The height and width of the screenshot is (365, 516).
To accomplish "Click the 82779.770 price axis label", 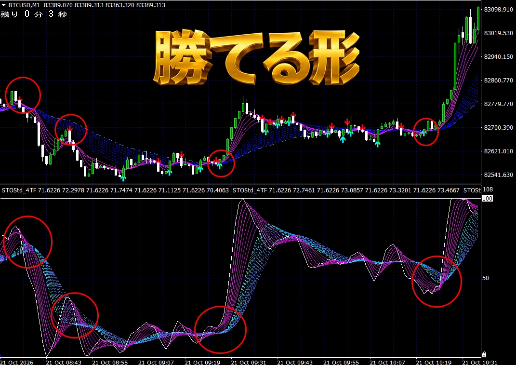I will tap(498, 104).
